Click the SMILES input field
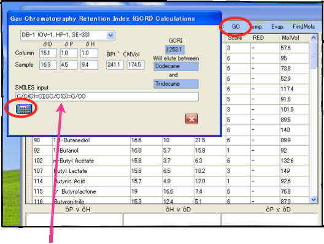Screen dimensions: 324x244 coord(107,96)
